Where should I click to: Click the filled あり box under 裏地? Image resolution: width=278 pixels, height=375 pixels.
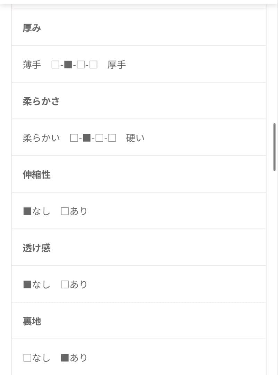pos(65,358)
